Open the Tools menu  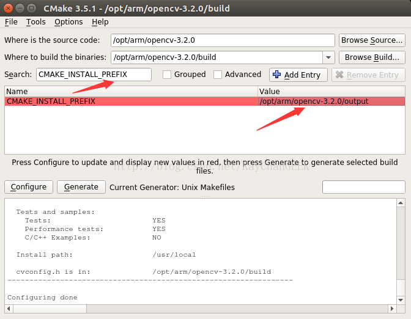click(35, 22)
